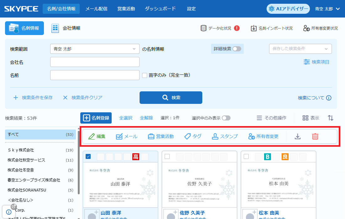Screen dimensions: 345x219
Task: Select 株式会社秋空サービス filter
Action: 40,160
